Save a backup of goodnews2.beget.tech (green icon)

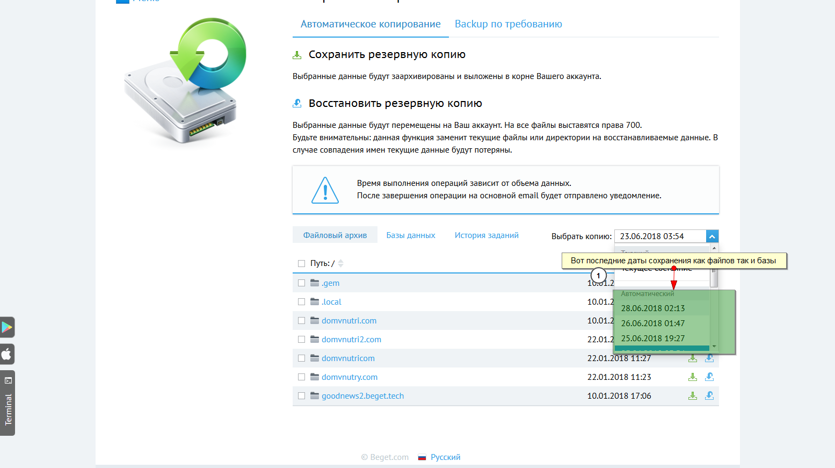(693, 396)
